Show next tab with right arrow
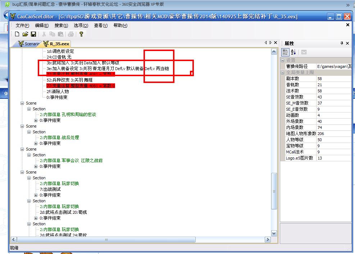This screenshot has width=355, height=254. (270, 42)
